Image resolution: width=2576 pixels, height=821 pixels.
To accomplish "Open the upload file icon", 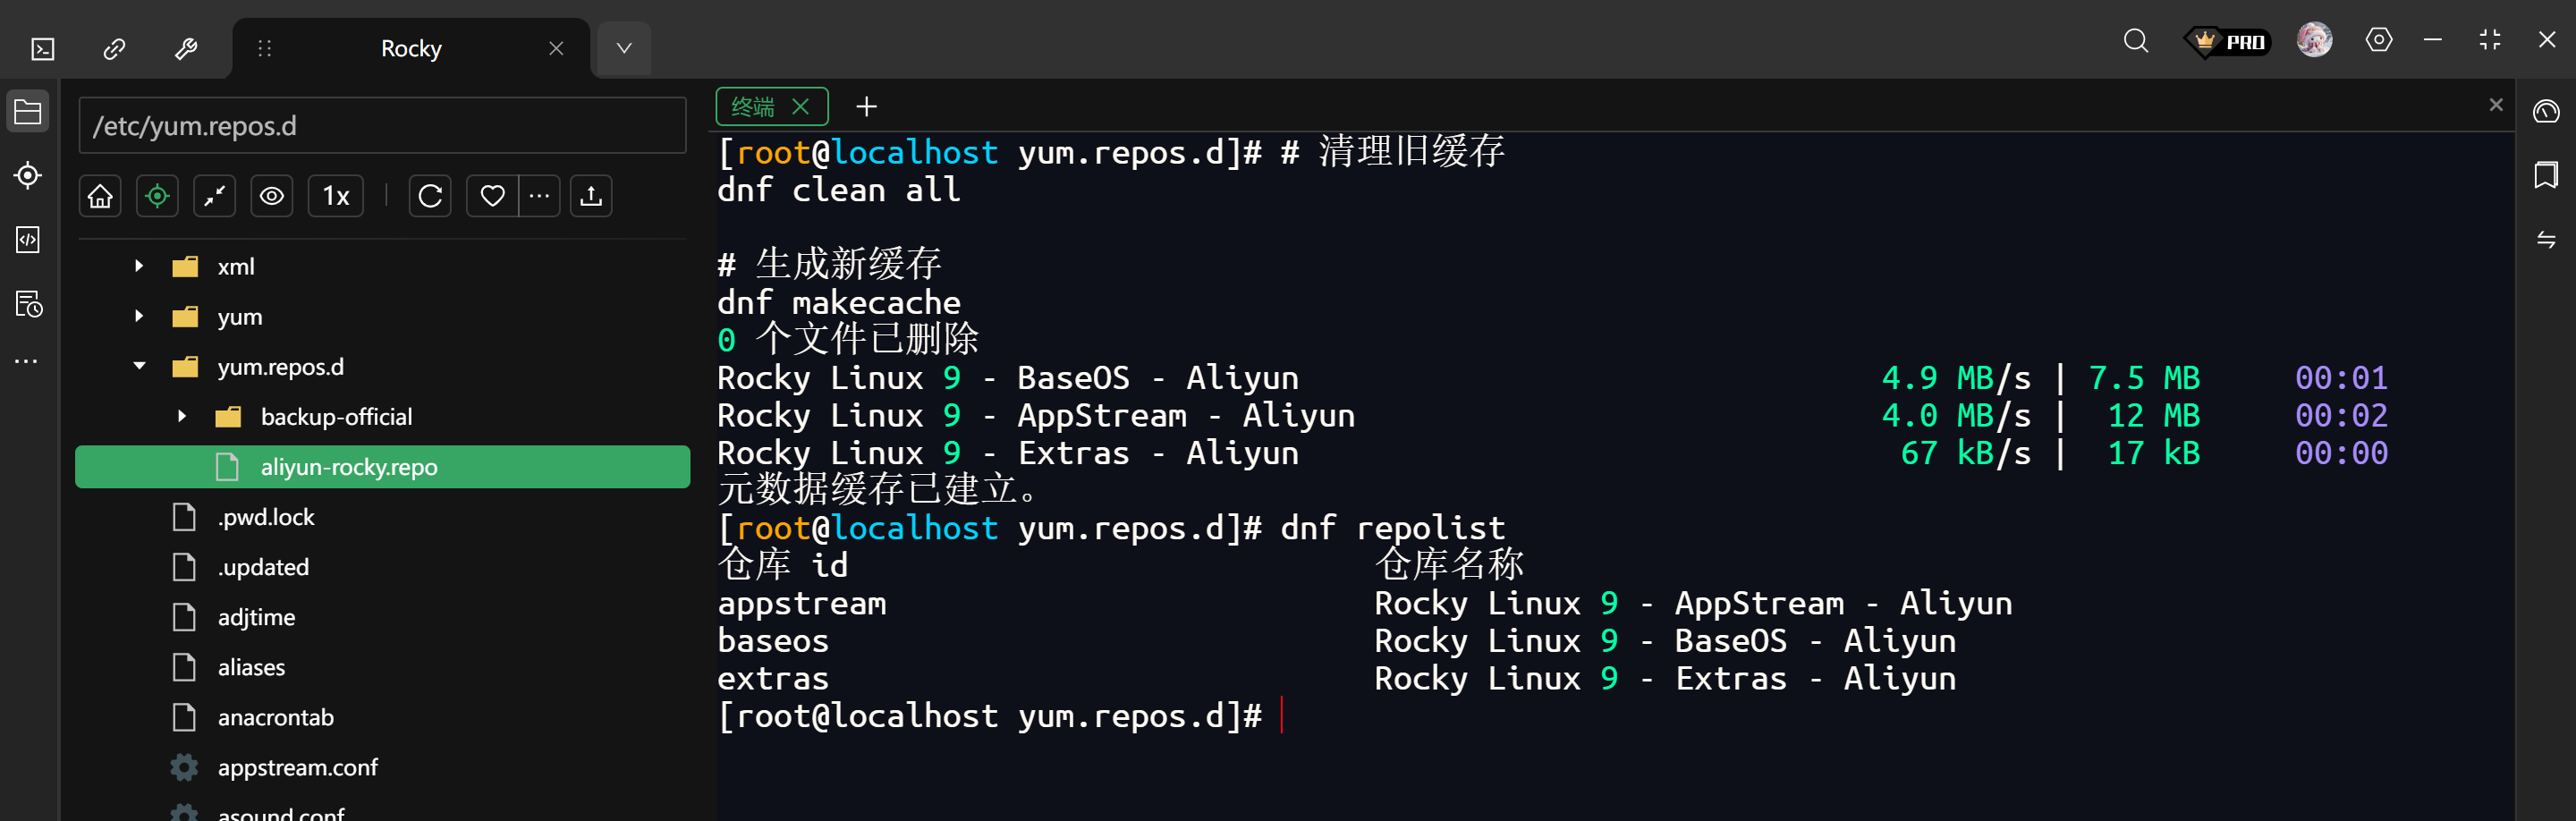I will (x=590, y=196).
